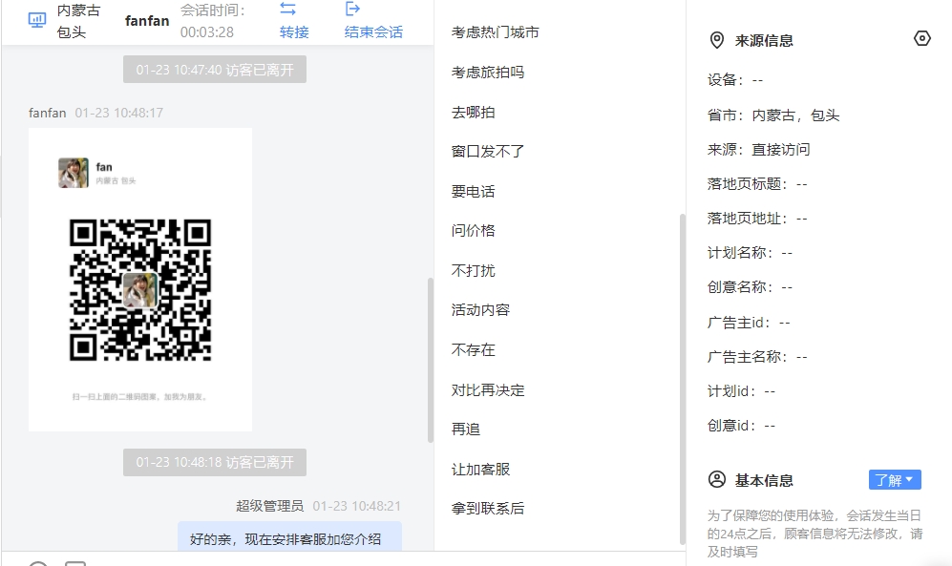The image size is (952, 566).
Task: Click the 省市：内蒙古，包头 field
Action: (x=773, y=115)
